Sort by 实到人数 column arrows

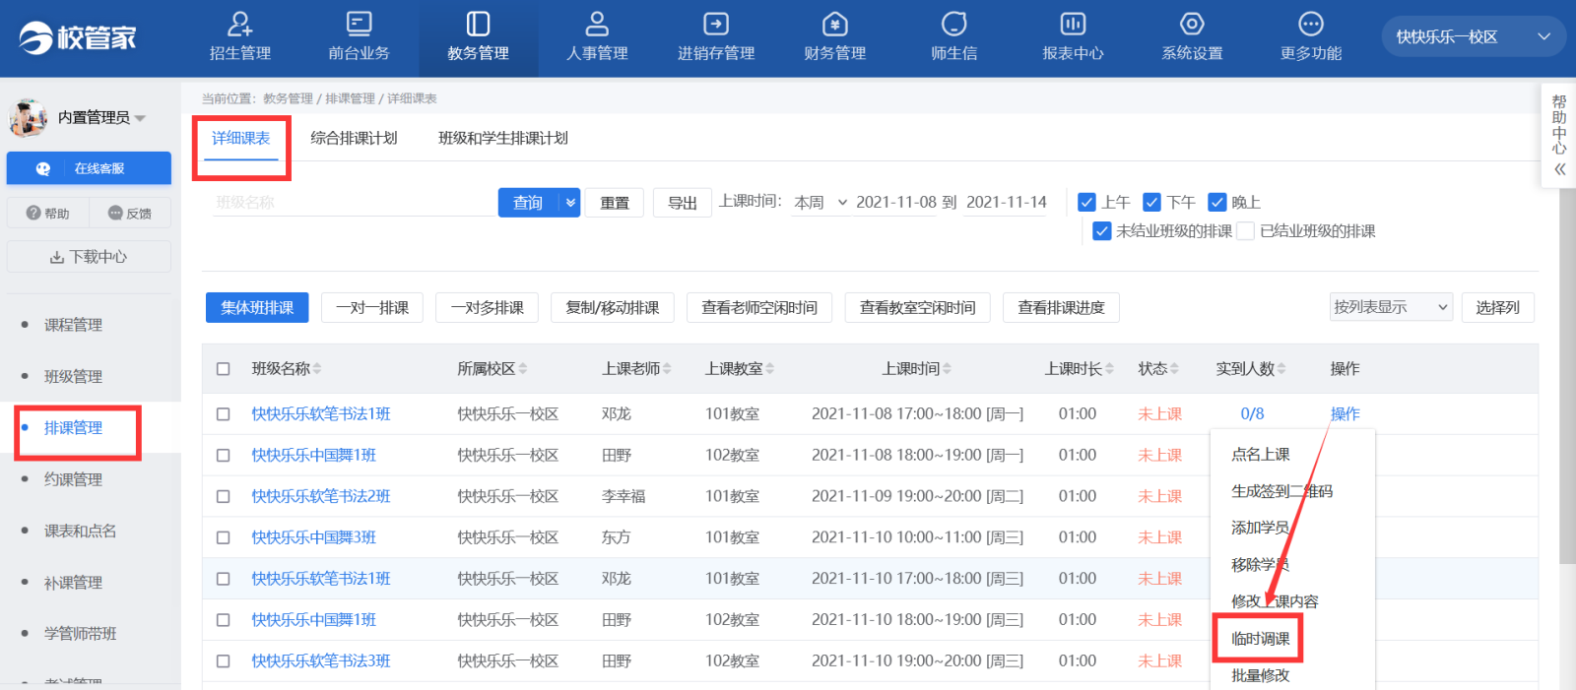1281,369
